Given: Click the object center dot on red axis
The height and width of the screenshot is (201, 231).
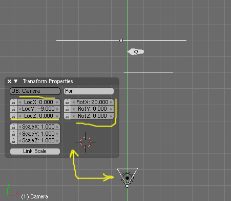Looking at the screenshot, I should pos(121,40).
